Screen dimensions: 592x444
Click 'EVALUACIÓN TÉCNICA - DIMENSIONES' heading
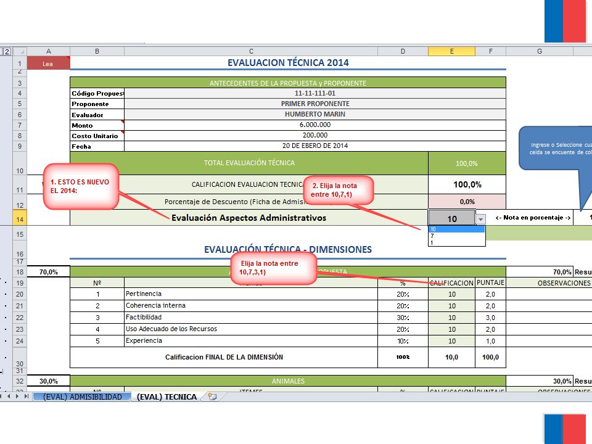pyautogui.click(x=288, y=250)
